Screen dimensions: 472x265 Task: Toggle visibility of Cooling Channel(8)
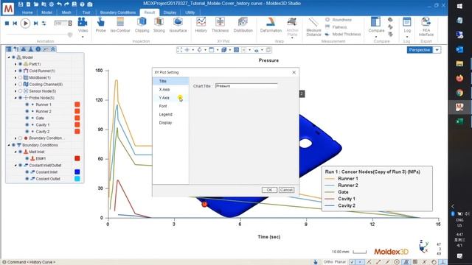click(21, 85)
